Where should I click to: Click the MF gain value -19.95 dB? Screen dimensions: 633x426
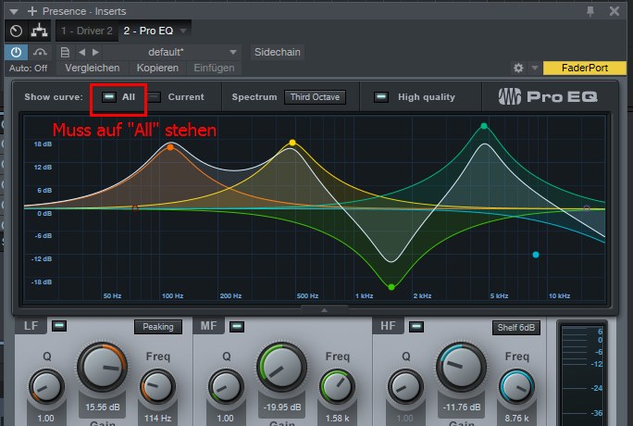(281, 407)
